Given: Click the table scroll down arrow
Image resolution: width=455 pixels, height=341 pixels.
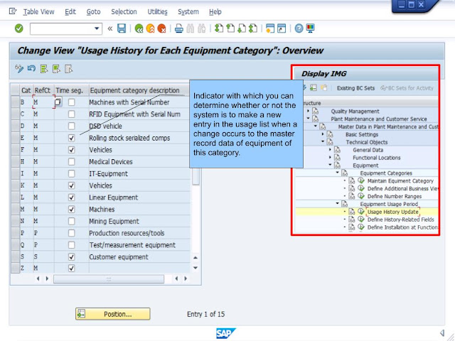Looking at the screenshot, I should [196, 268].
